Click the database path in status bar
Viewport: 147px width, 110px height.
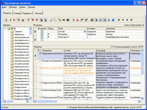90,107
